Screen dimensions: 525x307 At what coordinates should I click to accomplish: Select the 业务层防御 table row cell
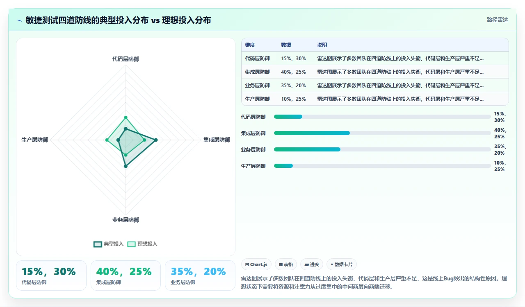click(x=257, y=85)
